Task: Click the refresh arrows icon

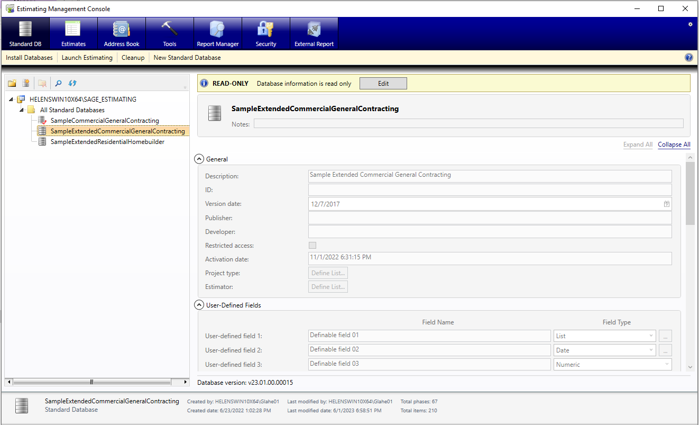Action: click(73, 83)
